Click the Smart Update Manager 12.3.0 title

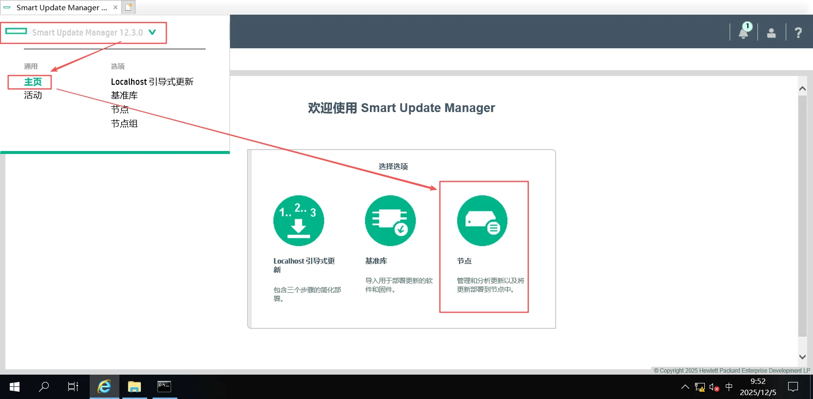click(87, 32)
